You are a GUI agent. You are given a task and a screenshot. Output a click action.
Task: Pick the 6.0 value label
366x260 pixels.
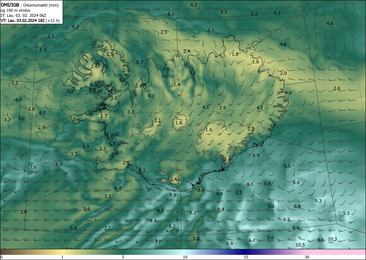(x=43, y=50)
